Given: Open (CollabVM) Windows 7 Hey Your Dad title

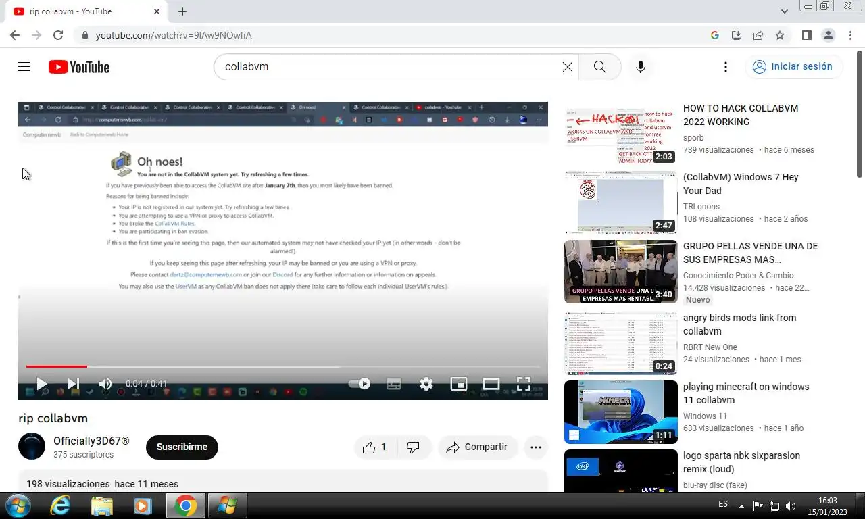Looking at the screenshot, I should click(741, 184).
